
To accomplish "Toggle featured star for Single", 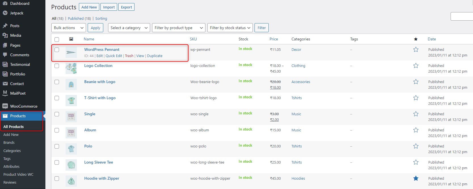I will [x=416, y=114].
